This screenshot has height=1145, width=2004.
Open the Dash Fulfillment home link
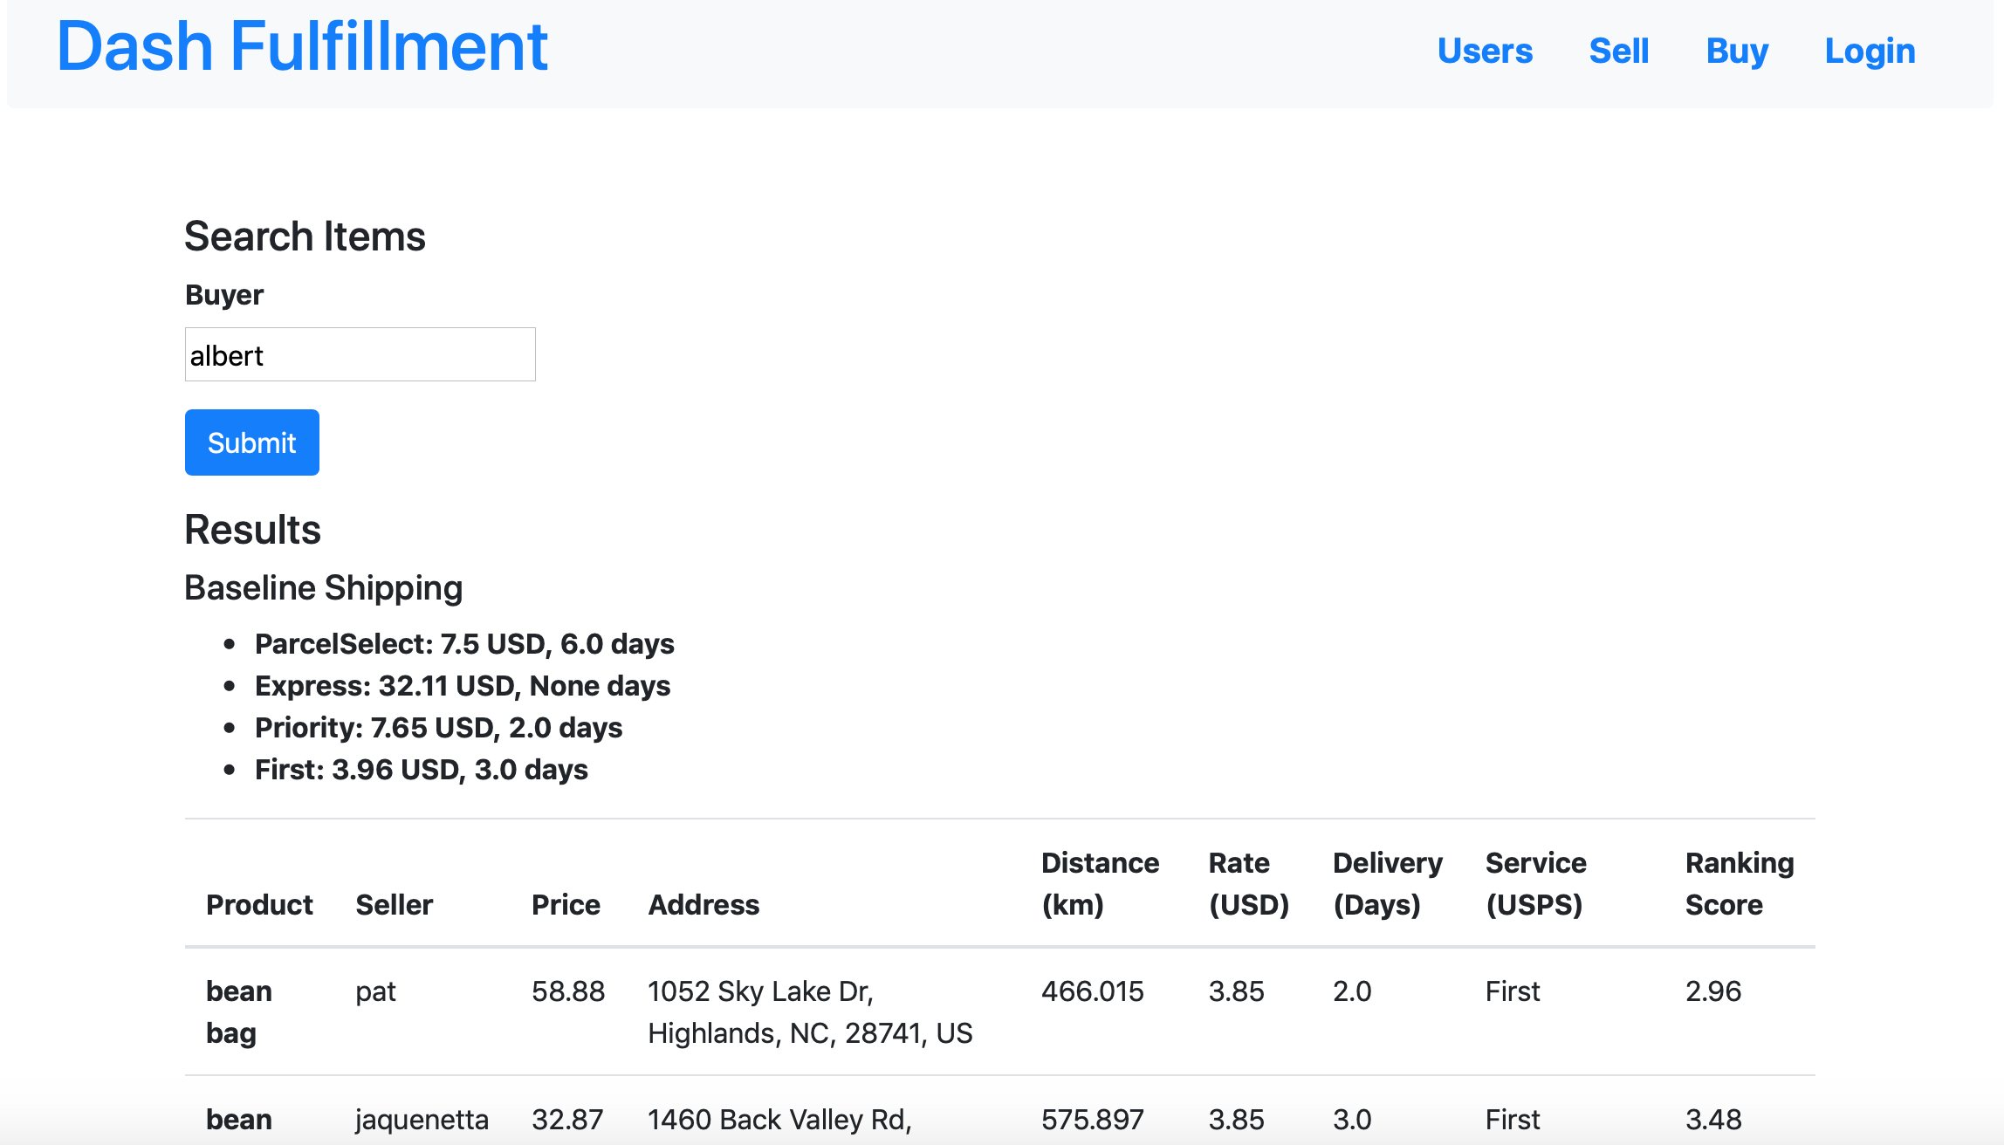(x=302, y=47)
